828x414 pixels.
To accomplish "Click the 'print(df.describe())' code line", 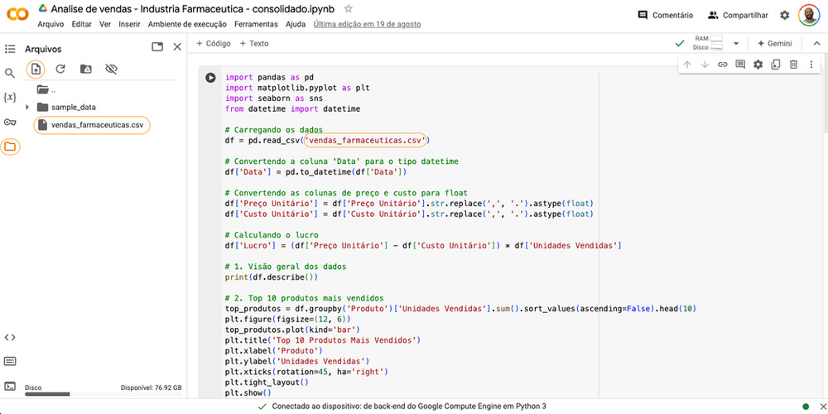I will click(x=272, y=277).
